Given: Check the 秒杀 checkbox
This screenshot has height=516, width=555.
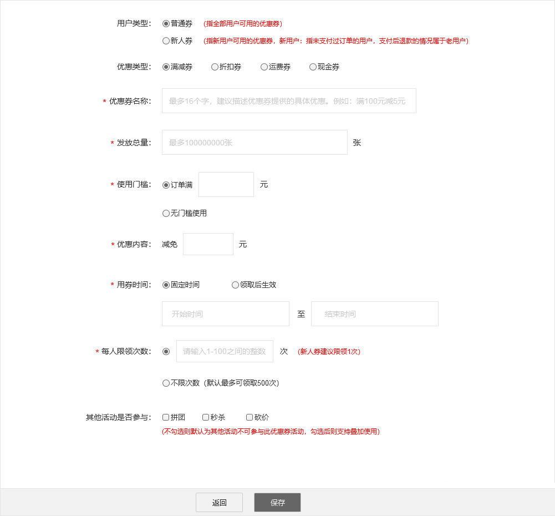Looking at the screenshot, I should [x=205, y=417].
